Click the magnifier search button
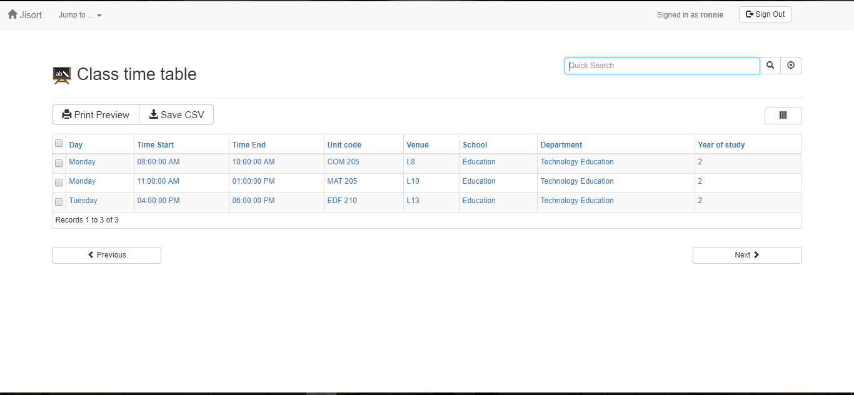 (770, 66)
